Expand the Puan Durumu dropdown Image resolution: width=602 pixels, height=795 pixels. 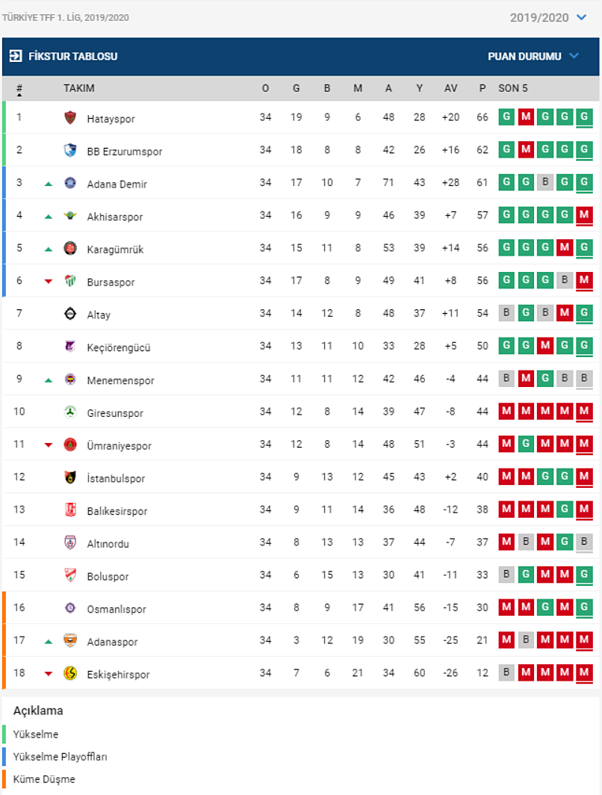[x=533, y=56]
